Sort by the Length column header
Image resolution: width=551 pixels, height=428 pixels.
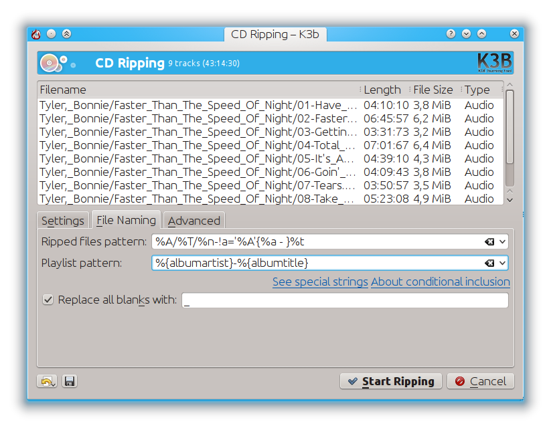pos(385,90)
